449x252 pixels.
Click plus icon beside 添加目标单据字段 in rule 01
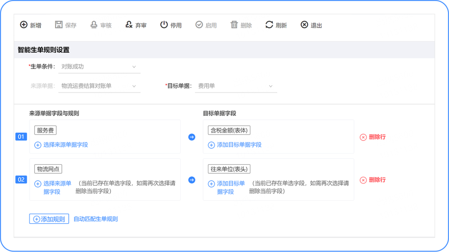coord(211,145)
